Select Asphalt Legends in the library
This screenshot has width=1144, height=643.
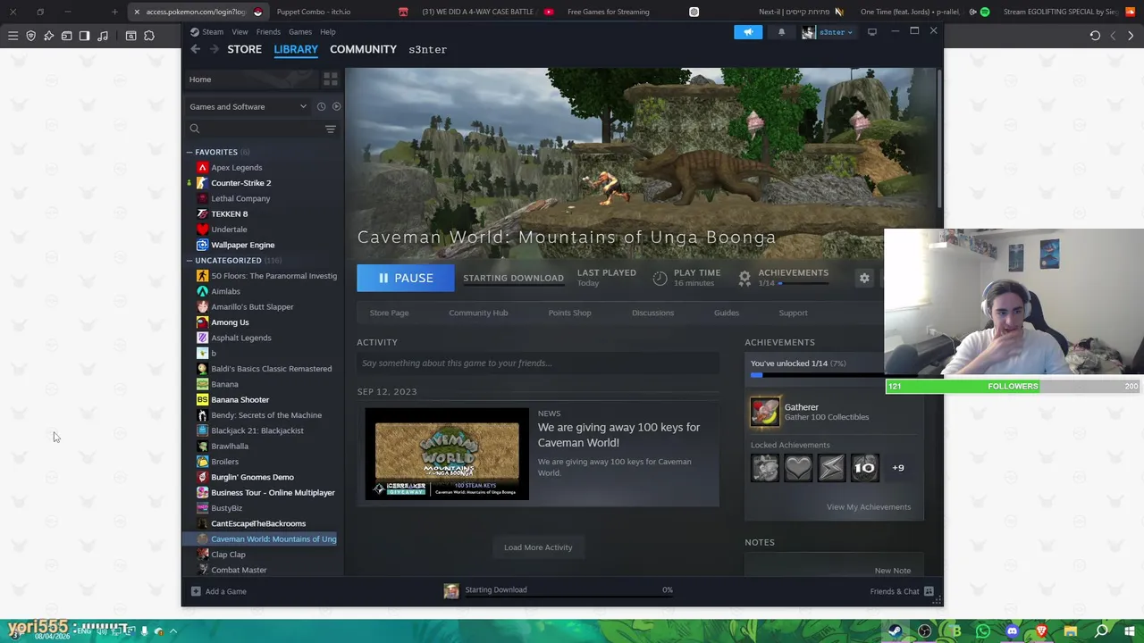[240, 338]
